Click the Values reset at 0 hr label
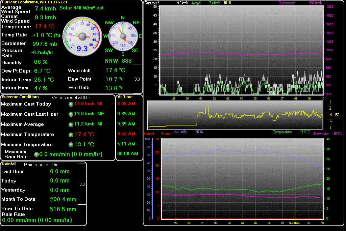The image size is (346, 231). [x=71, y=97]
